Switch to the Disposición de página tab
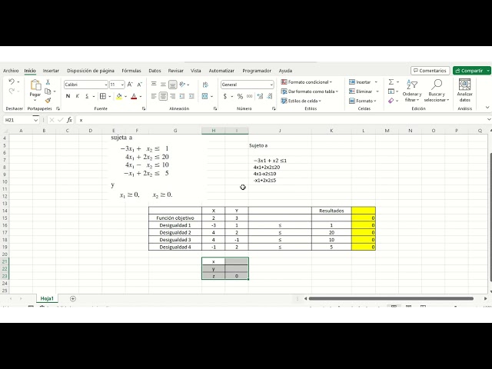The height and width of the screenshot is (369, 492). coord(91,71)
